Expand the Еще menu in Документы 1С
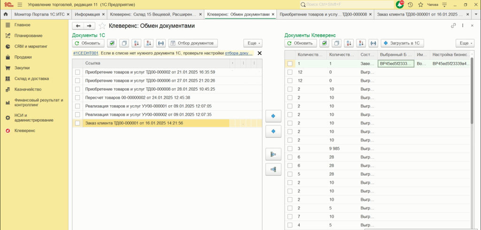Screen dimensions: 481x230 tap(253, 43)
